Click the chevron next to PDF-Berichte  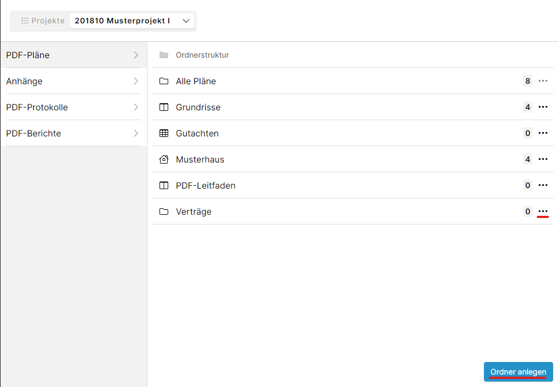(136, 133)
